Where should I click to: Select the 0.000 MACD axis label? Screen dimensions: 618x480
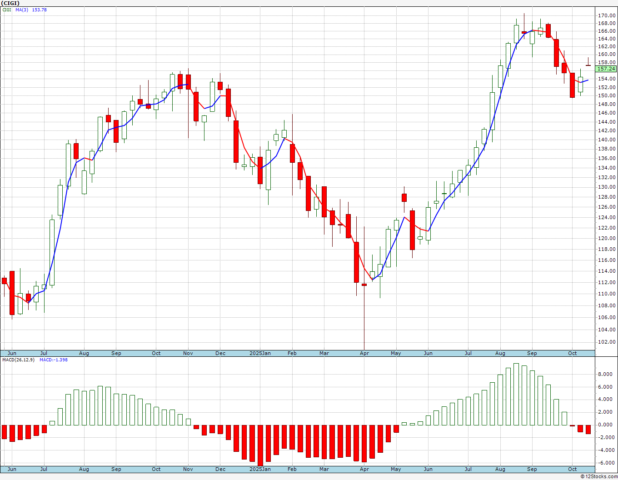[605, 425]
